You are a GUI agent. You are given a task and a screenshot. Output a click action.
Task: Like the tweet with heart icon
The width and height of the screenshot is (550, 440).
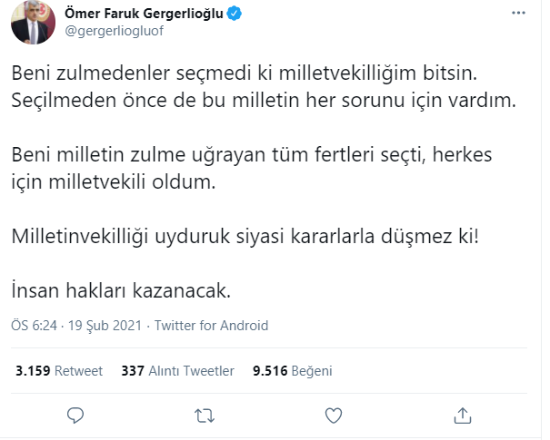pos(334,416)
